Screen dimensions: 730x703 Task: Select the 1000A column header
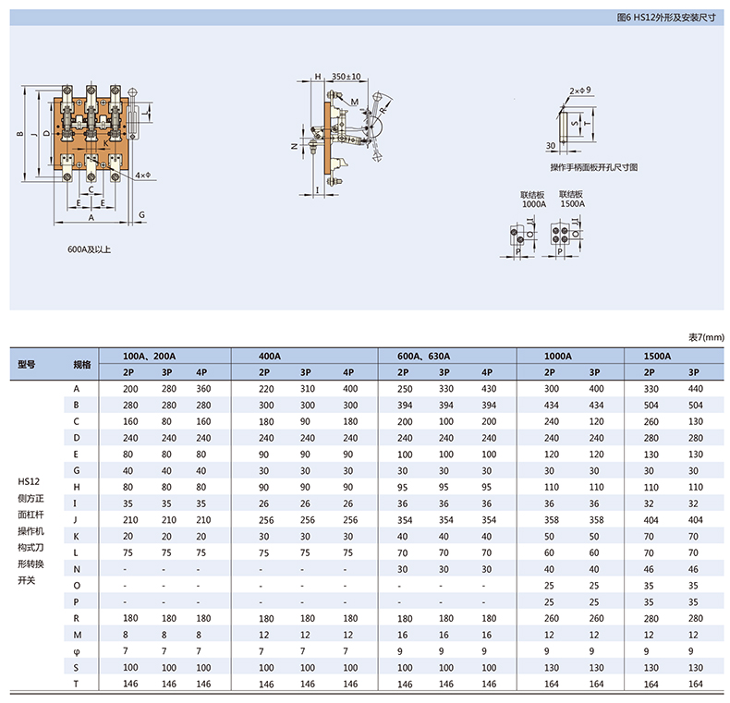click(x=558, y=356)
